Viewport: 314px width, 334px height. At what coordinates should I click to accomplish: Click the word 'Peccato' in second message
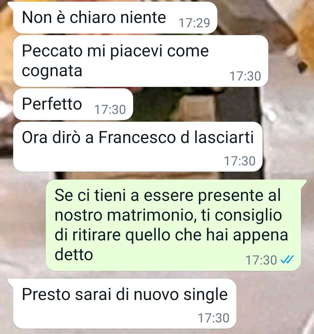(52, 51)
